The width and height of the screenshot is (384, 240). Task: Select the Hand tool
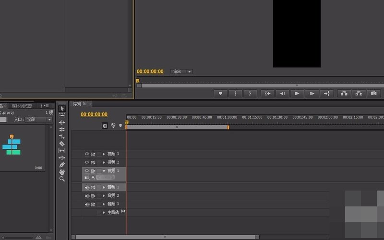coord(62,172)
